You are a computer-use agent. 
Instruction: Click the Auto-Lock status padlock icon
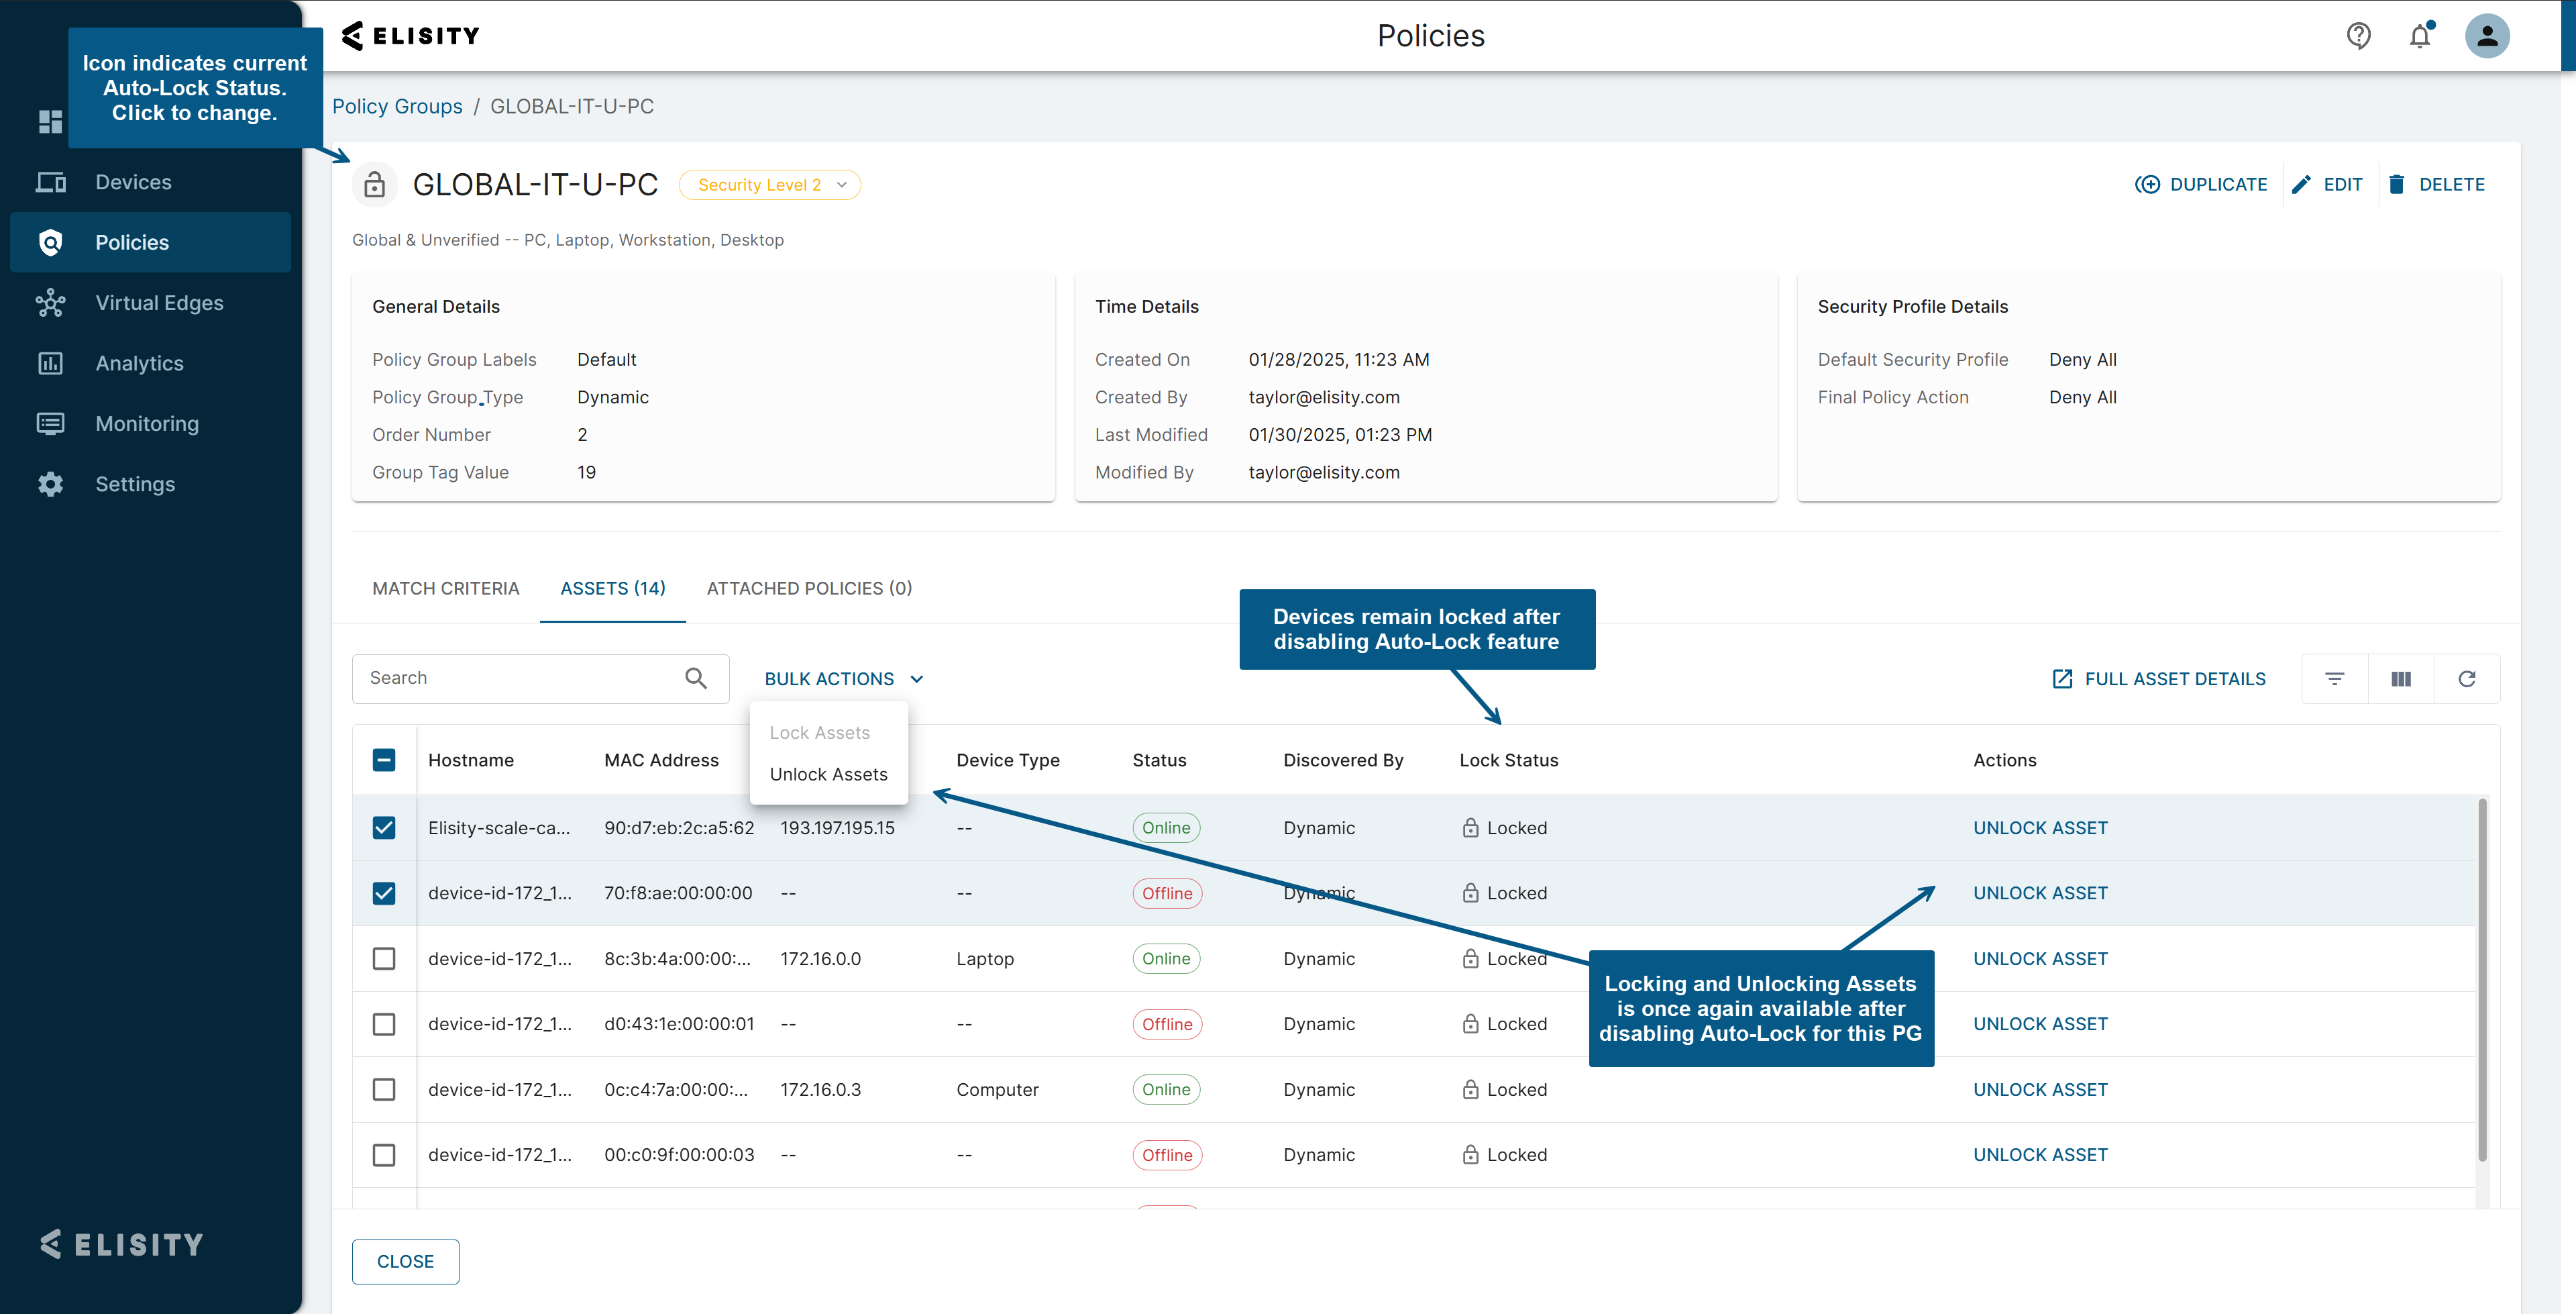click(x=374, y=185)
